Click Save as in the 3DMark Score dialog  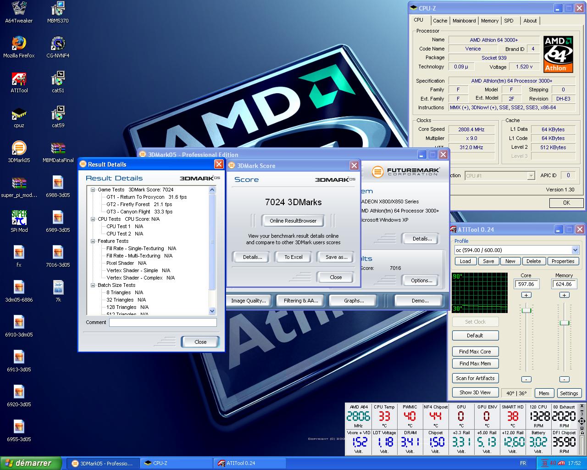(336, 257)
